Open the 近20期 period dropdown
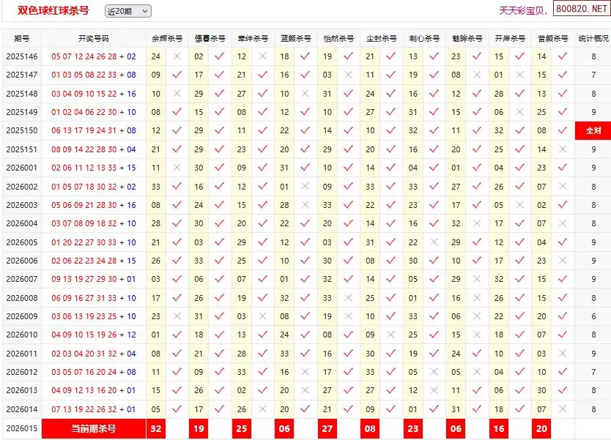This screenshot has height=440, width=611. 127,11
